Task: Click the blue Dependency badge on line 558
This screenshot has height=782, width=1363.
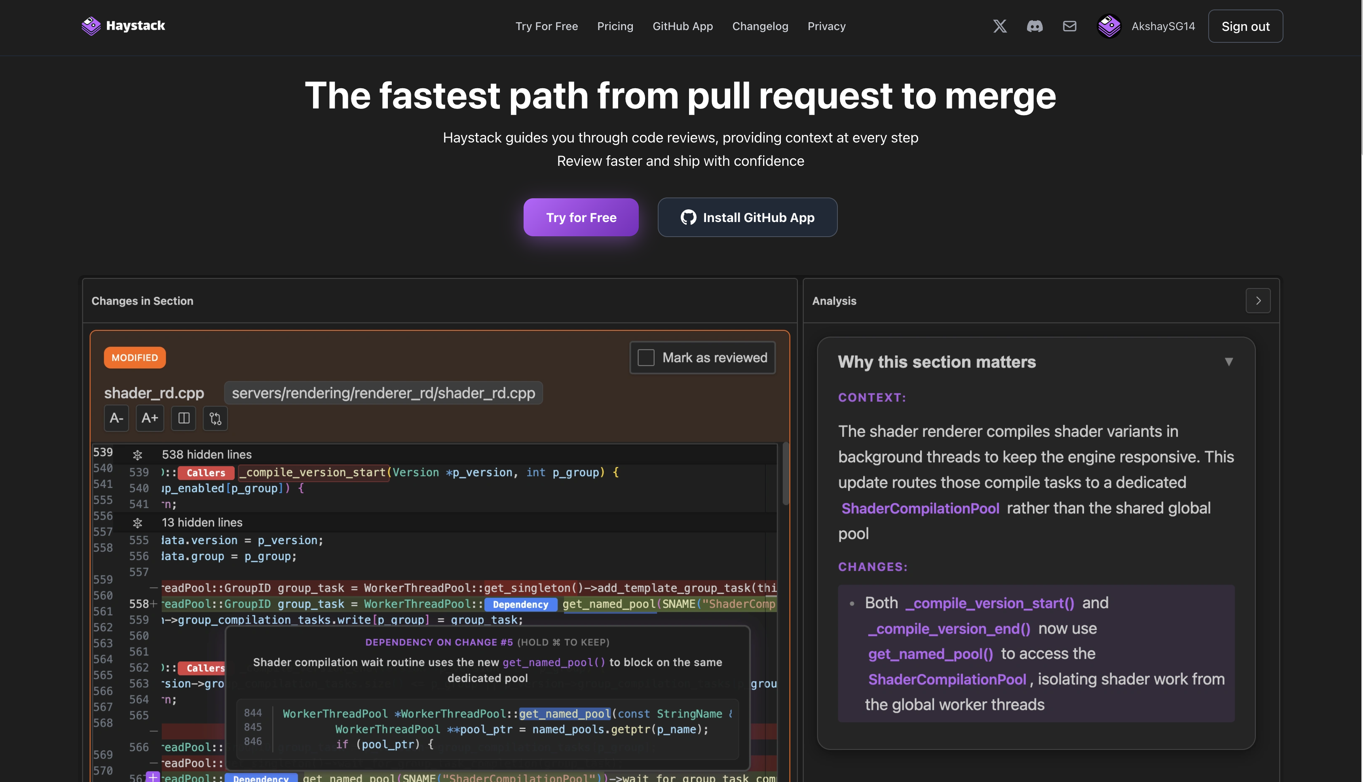Action: (x=520, y=604)
